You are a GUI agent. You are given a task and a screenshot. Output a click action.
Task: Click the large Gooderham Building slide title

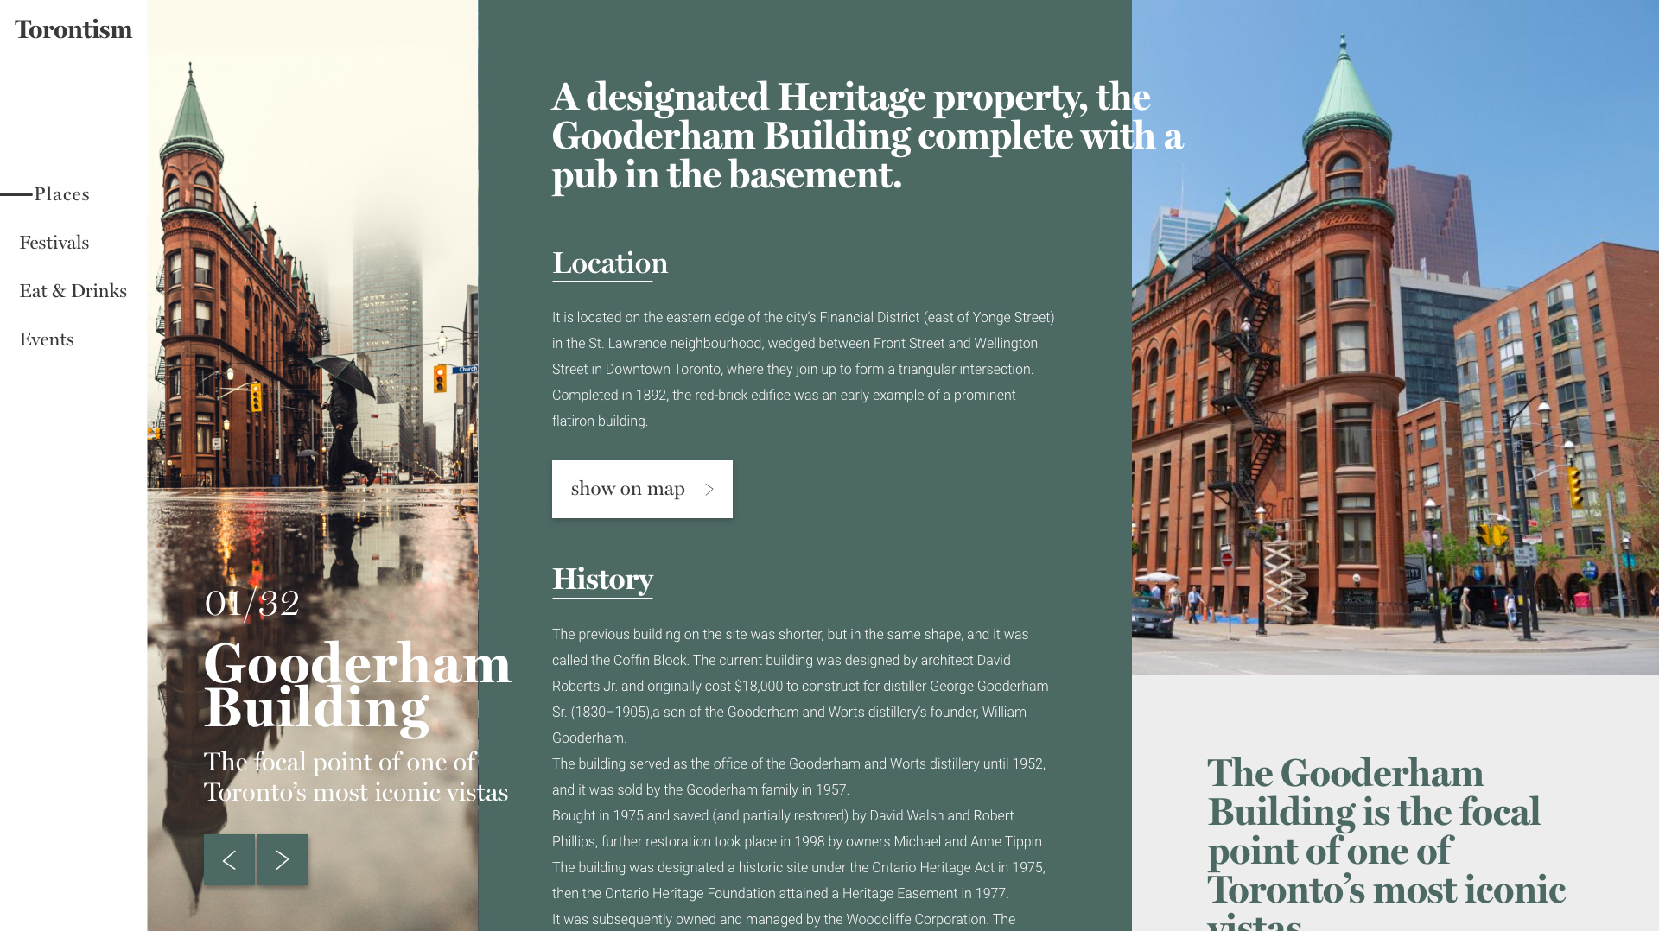356,686
